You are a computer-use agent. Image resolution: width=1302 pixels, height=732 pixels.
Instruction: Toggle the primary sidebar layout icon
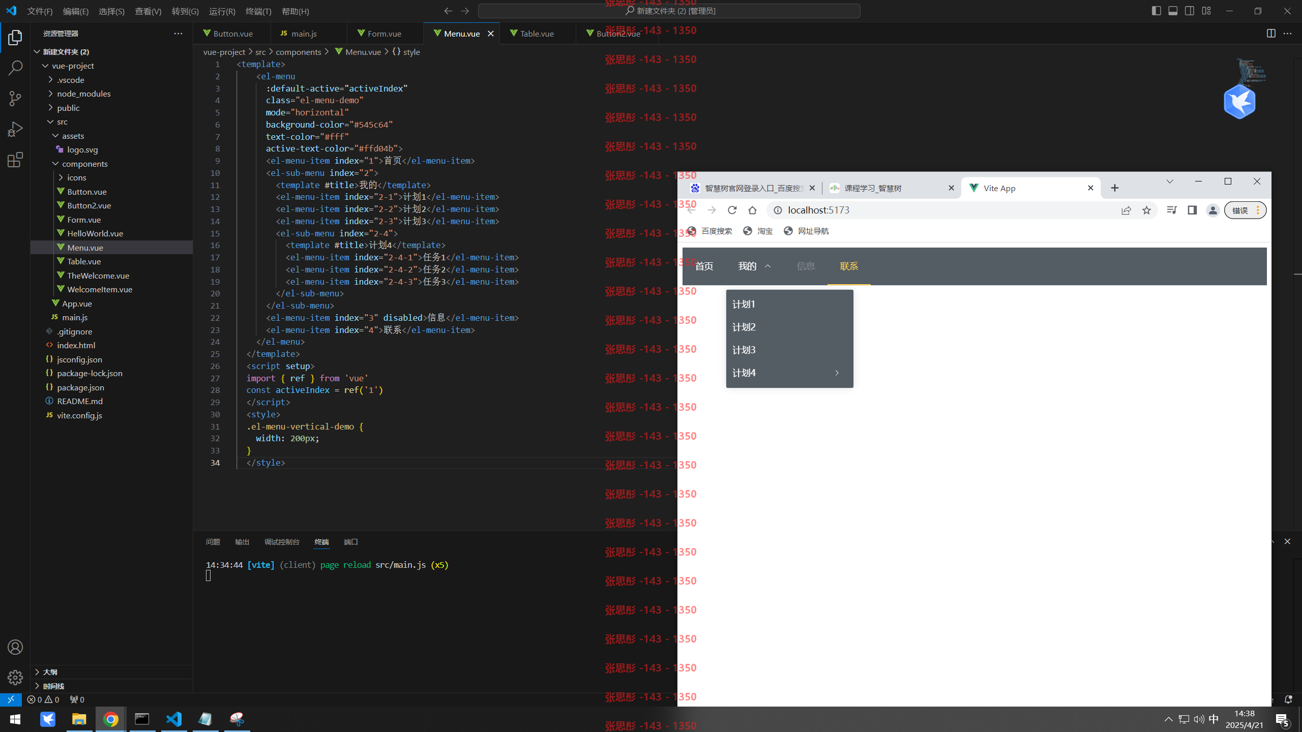[x=1156, y=11]
